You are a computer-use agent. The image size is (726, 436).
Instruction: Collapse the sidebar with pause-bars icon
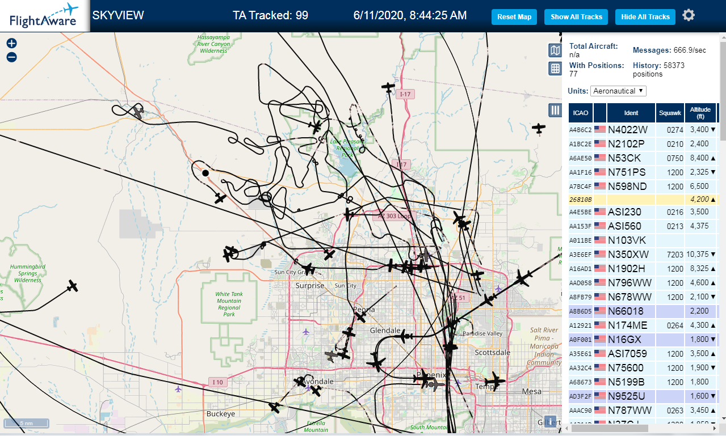555,110
